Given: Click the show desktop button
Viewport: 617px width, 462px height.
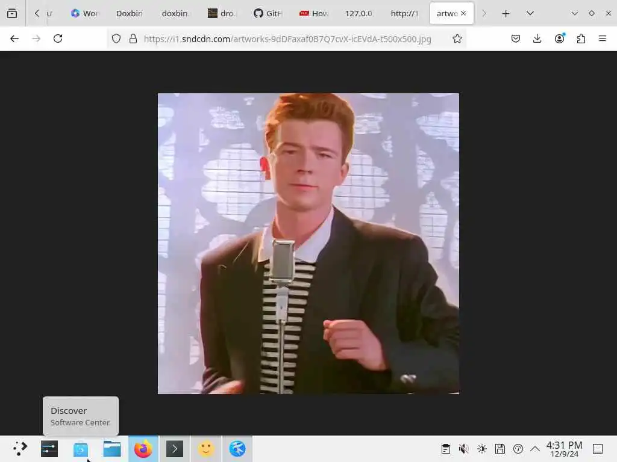Looking at the screenshot, I should point(598,449).
